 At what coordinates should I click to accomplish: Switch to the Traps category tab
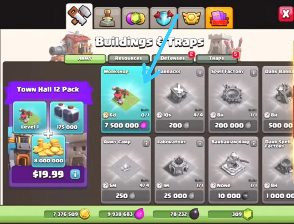click(216, 59)
